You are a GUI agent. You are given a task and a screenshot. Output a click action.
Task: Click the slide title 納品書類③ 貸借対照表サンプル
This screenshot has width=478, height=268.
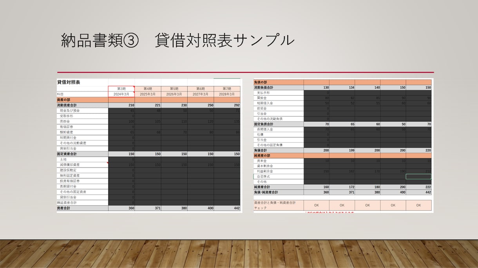(x=177, y=41)
